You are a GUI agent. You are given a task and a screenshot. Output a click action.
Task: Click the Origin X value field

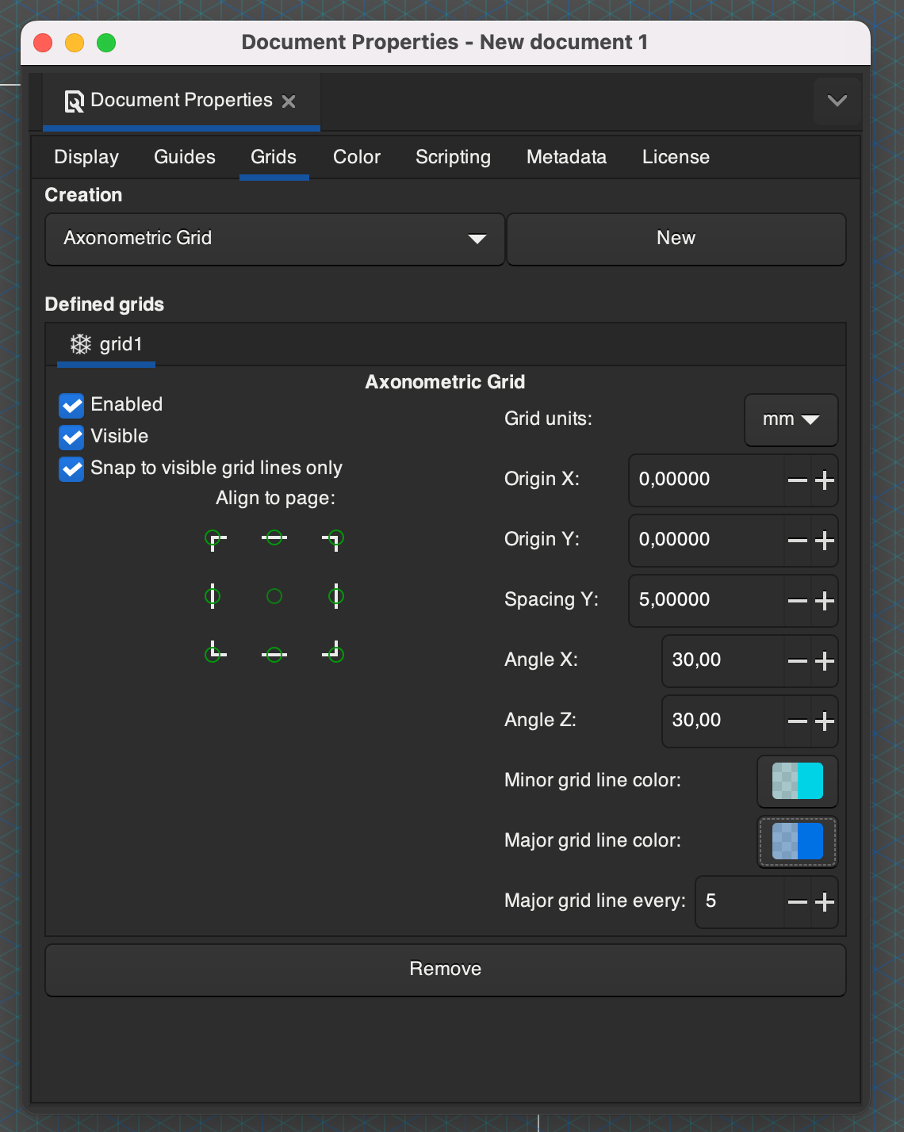(x=706, y=480)
